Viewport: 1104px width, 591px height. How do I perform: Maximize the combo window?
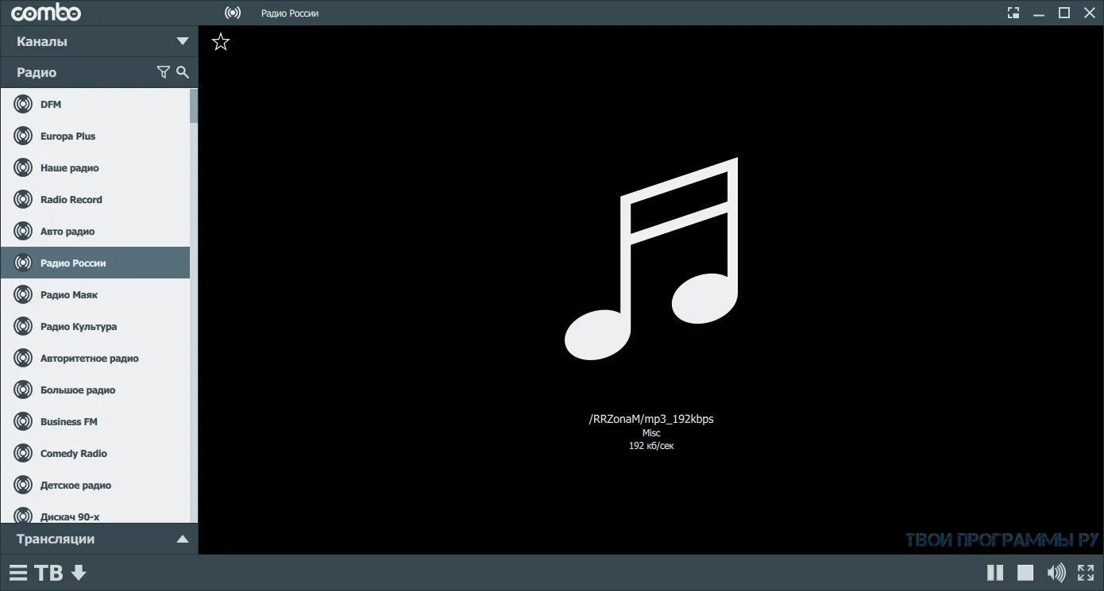(1064, 13)
